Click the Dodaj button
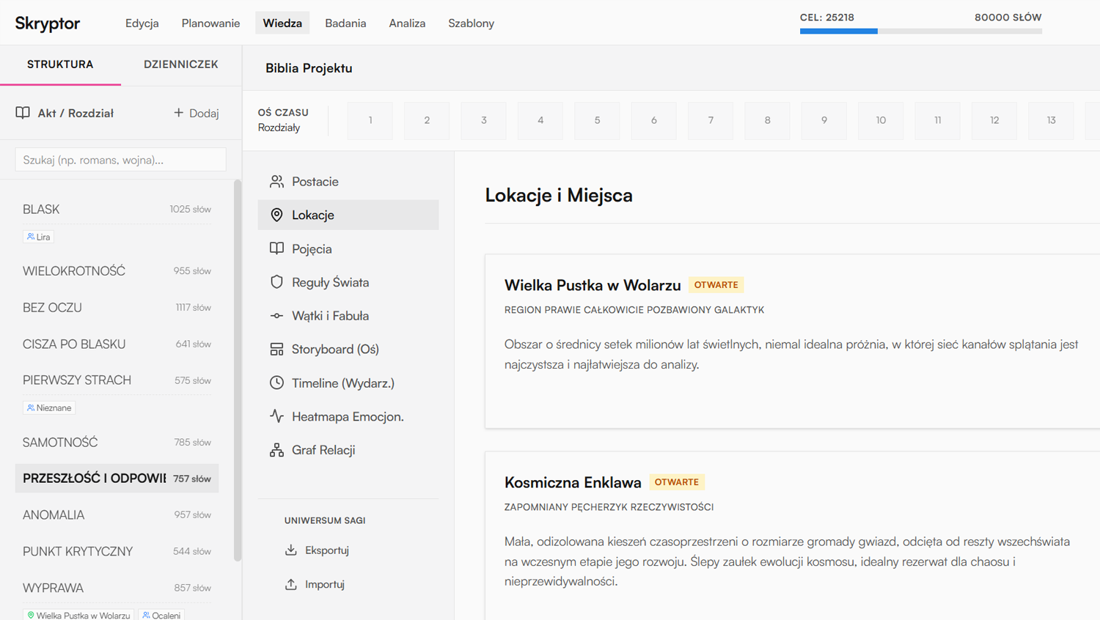Screen dimensions: 1100x620 point(196,113)
